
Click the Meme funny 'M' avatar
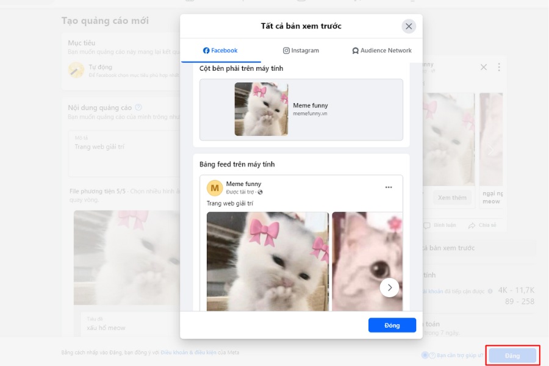[214, 187]
